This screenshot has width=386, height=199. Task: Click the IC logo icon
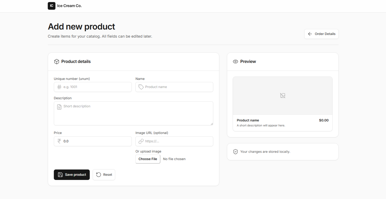pos(51,6)
